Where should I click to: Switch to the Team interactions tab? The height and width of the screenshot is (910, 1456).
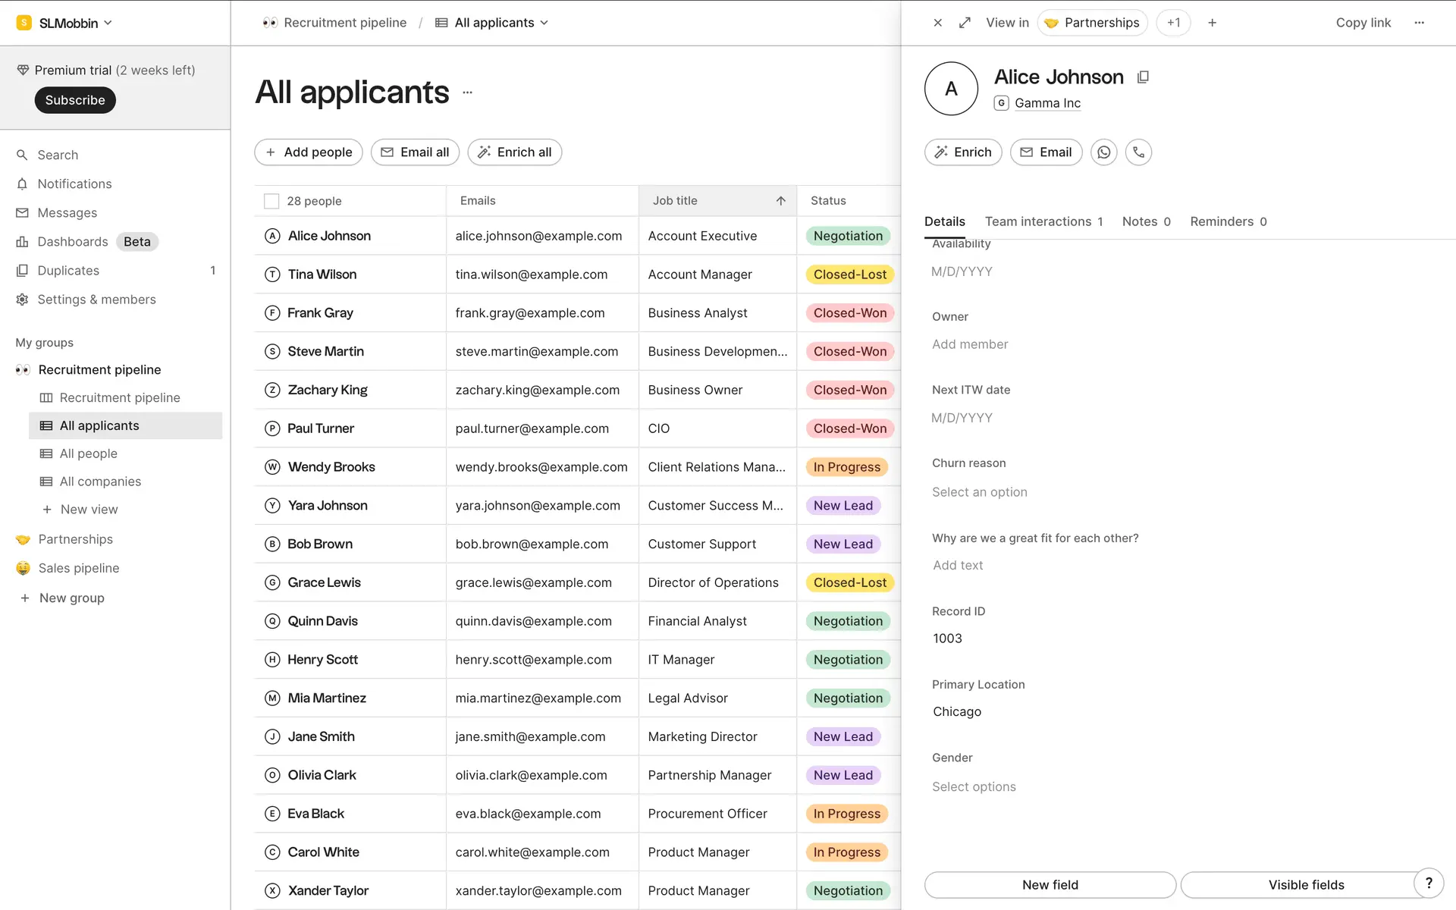pyautogui.click(x=1043, y=221)
